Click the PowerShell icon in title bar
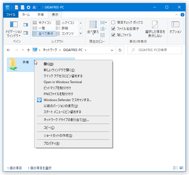Image resolution: width=189 pixels, height=175 pixels. tap(34, 7)
